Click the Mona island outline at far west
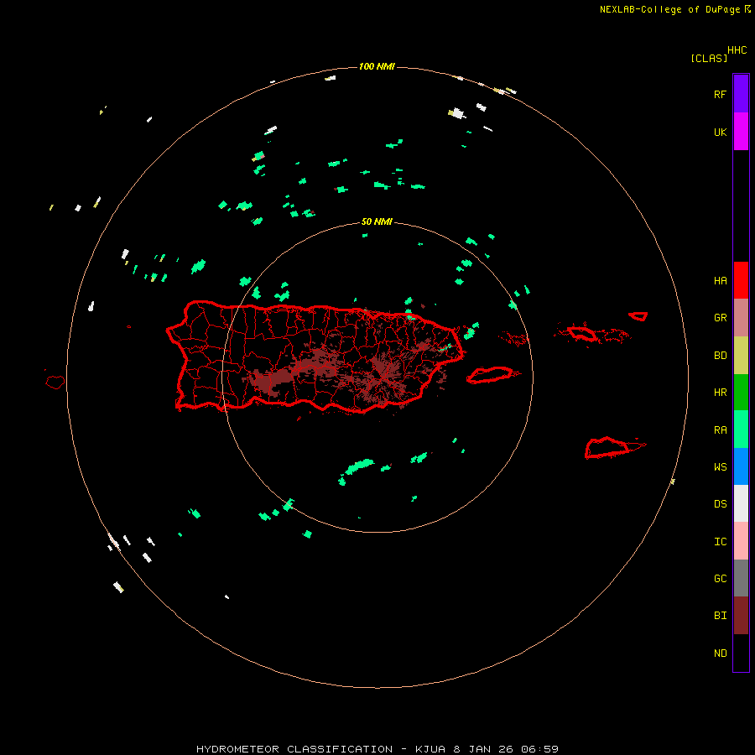Image resolution: width=755 pixels, height=755 pixels. (x=55, y=383)
